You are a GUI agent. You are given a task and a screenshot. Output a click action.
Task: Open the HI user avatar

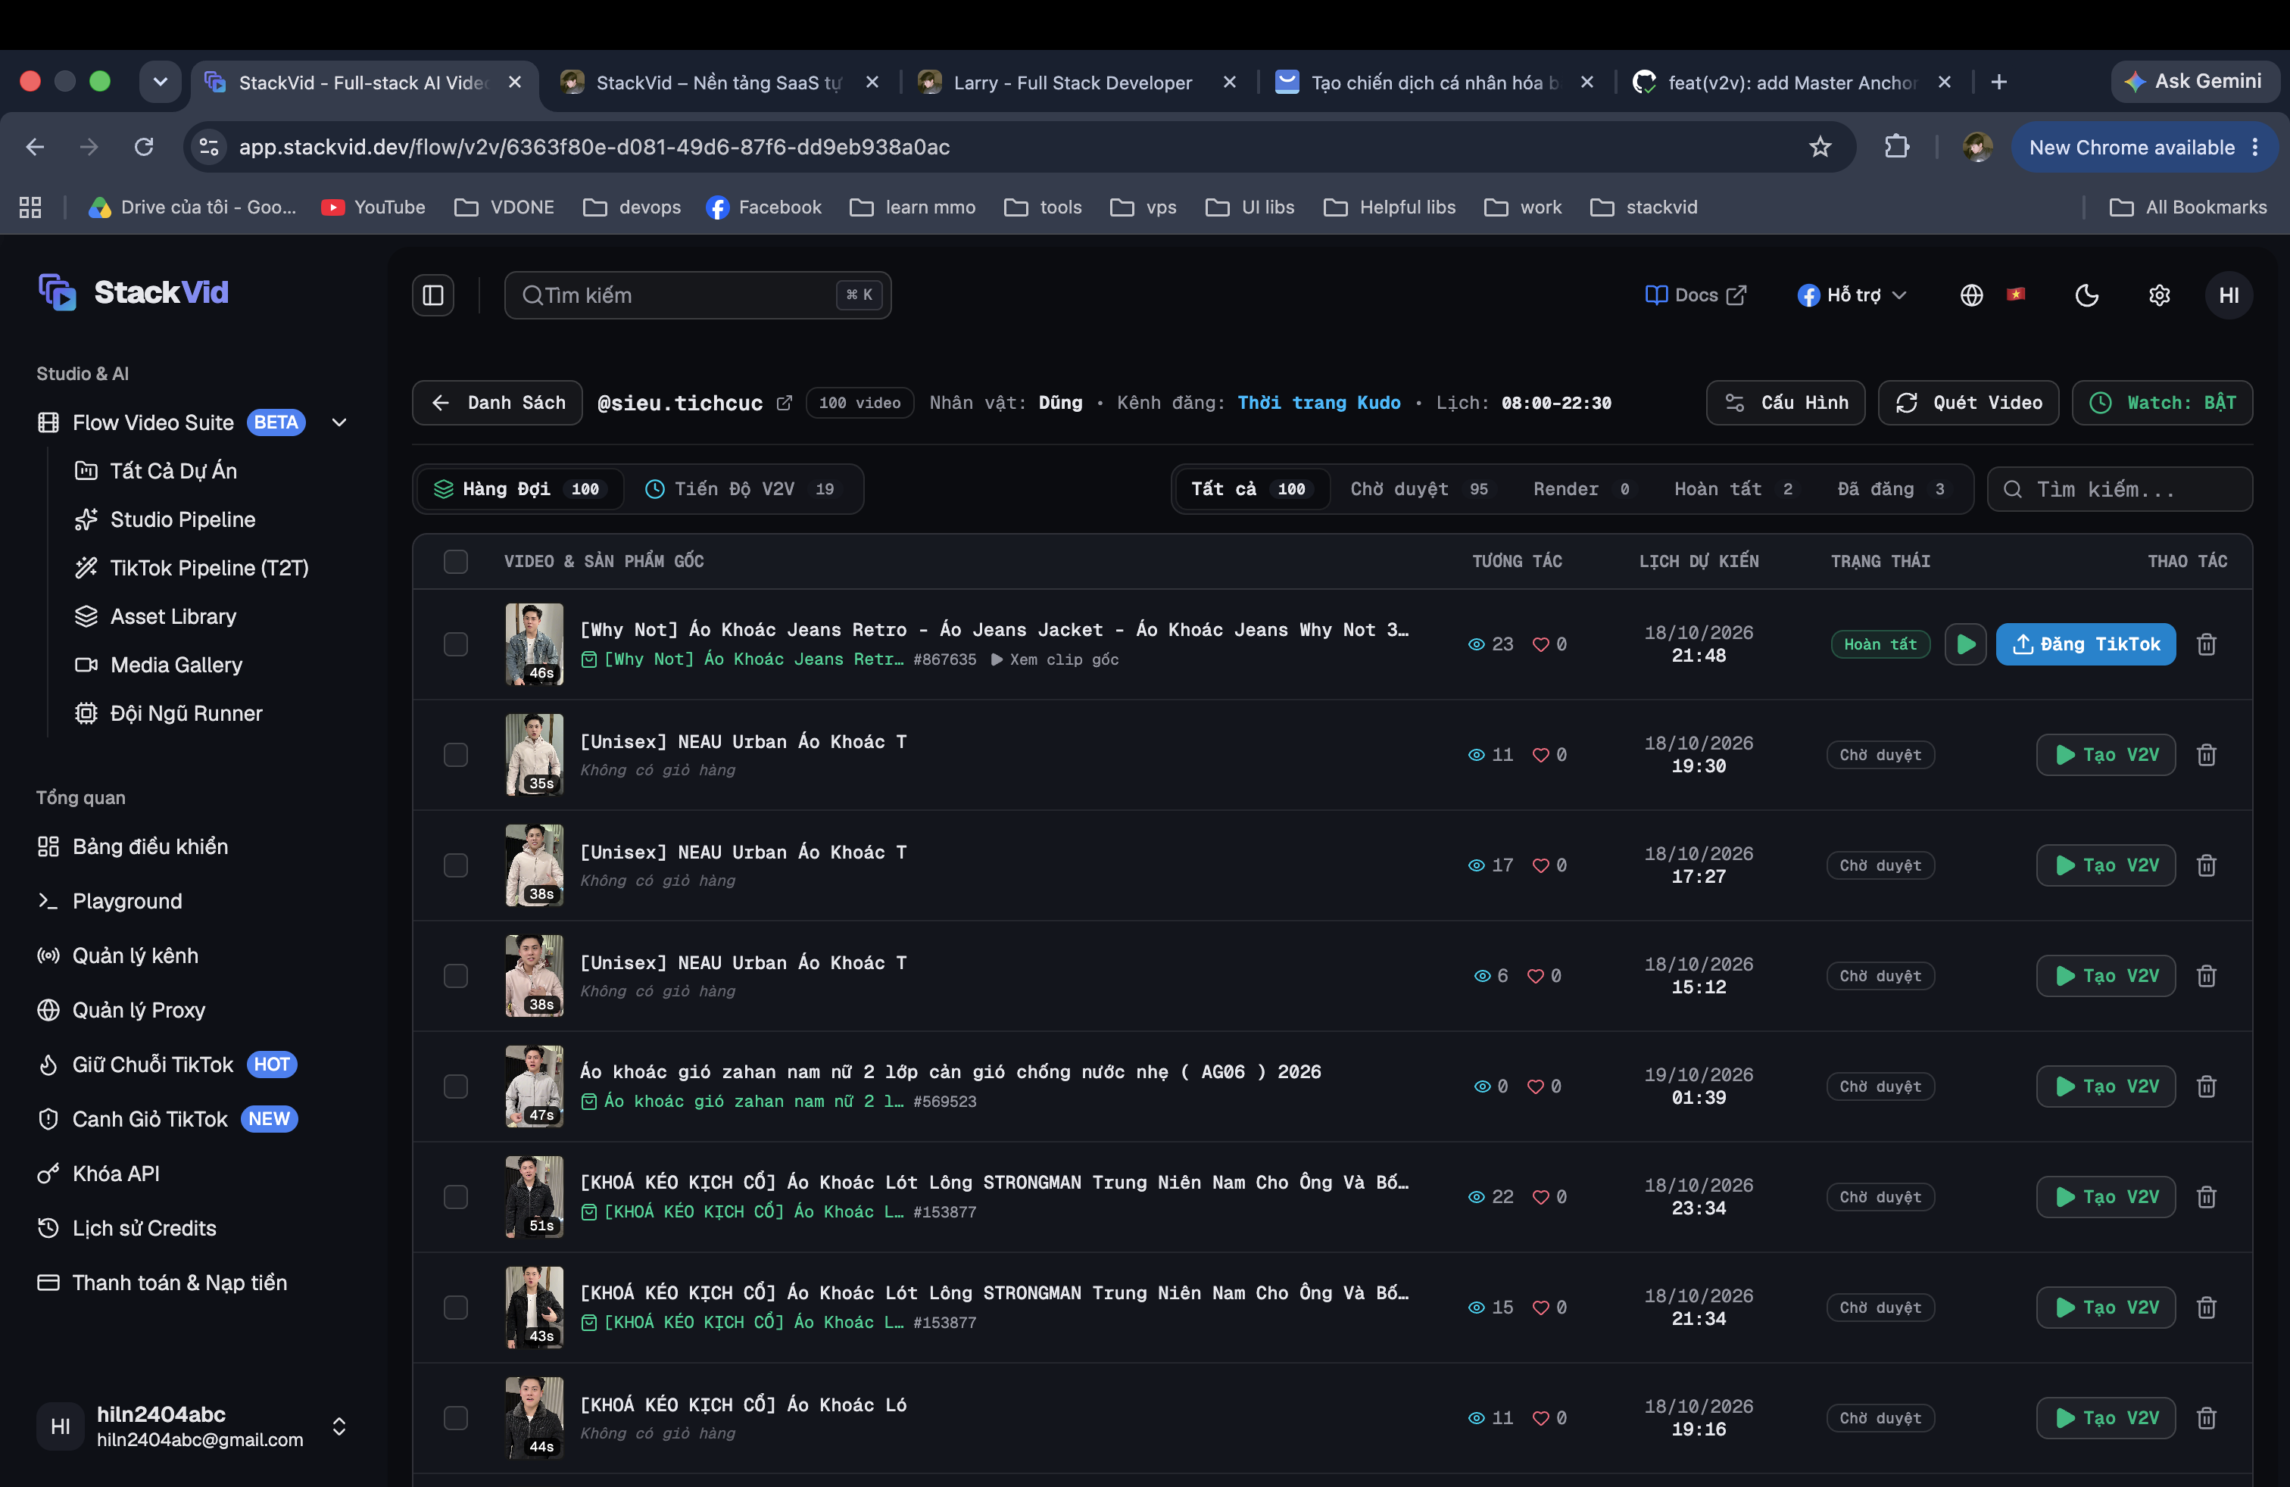(2229, 295)
